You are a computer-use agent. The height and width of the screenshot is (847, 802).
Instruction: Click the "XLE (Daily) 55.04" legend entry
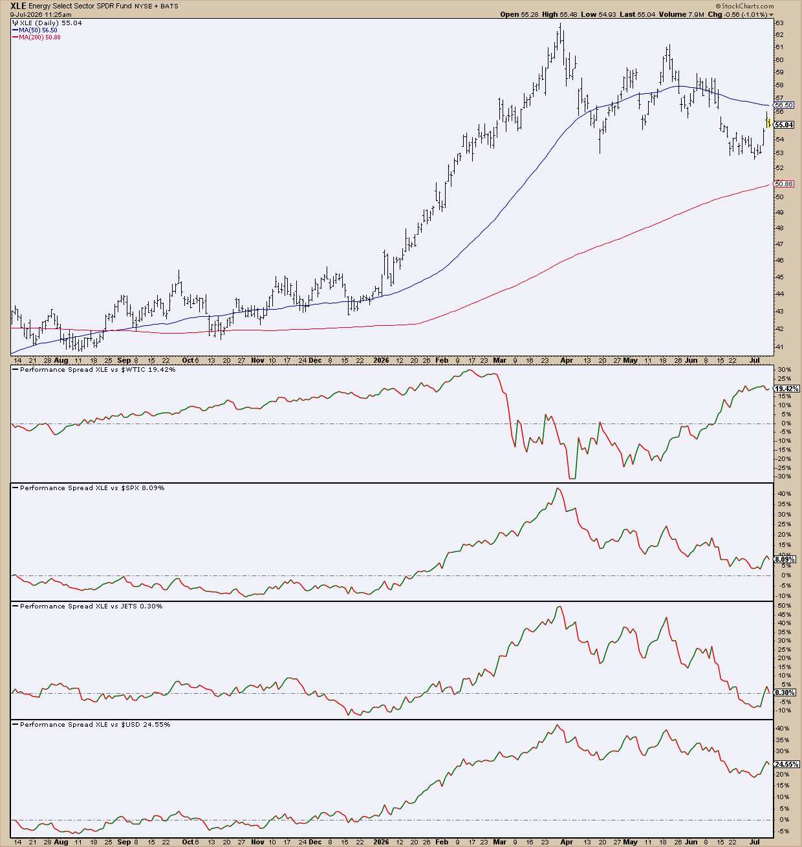point(47,23)
